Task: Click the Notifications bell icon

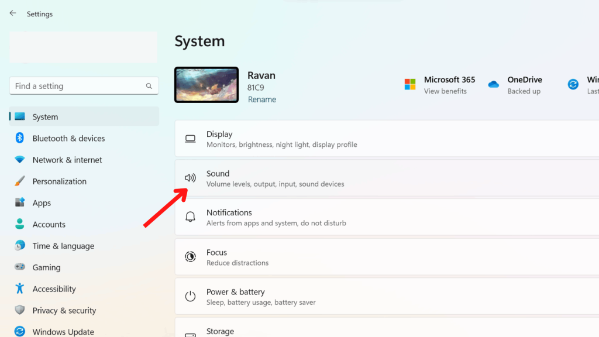Action: pos(190,216)
